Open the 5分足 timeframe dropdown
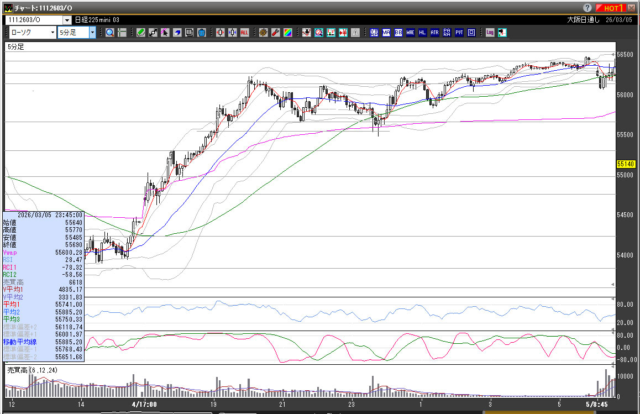The width and height of the screenshot is (640, 414). point(92,33)
